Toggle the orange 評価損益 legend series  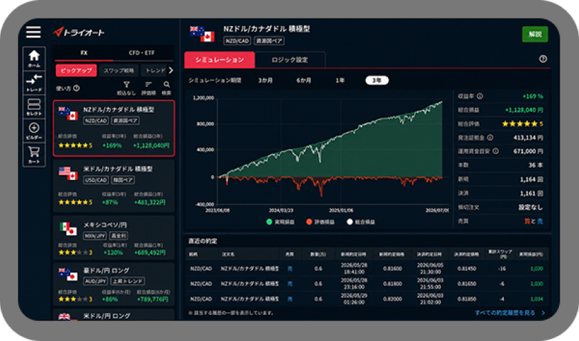(x=320, y=221)
